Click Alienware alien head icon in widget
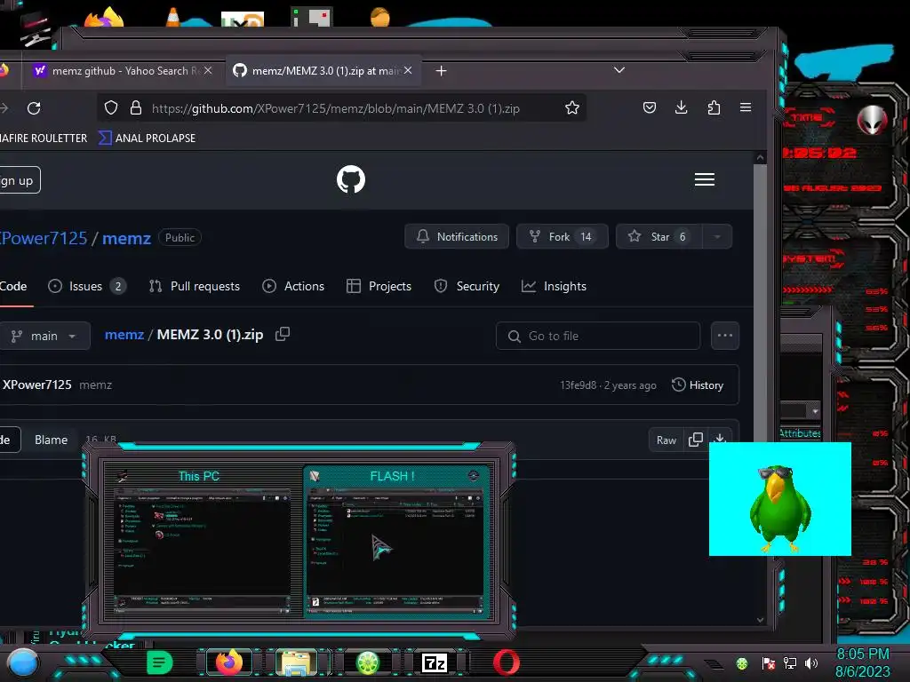The width and height of the screenshot is (910, 682). [873, 120]
